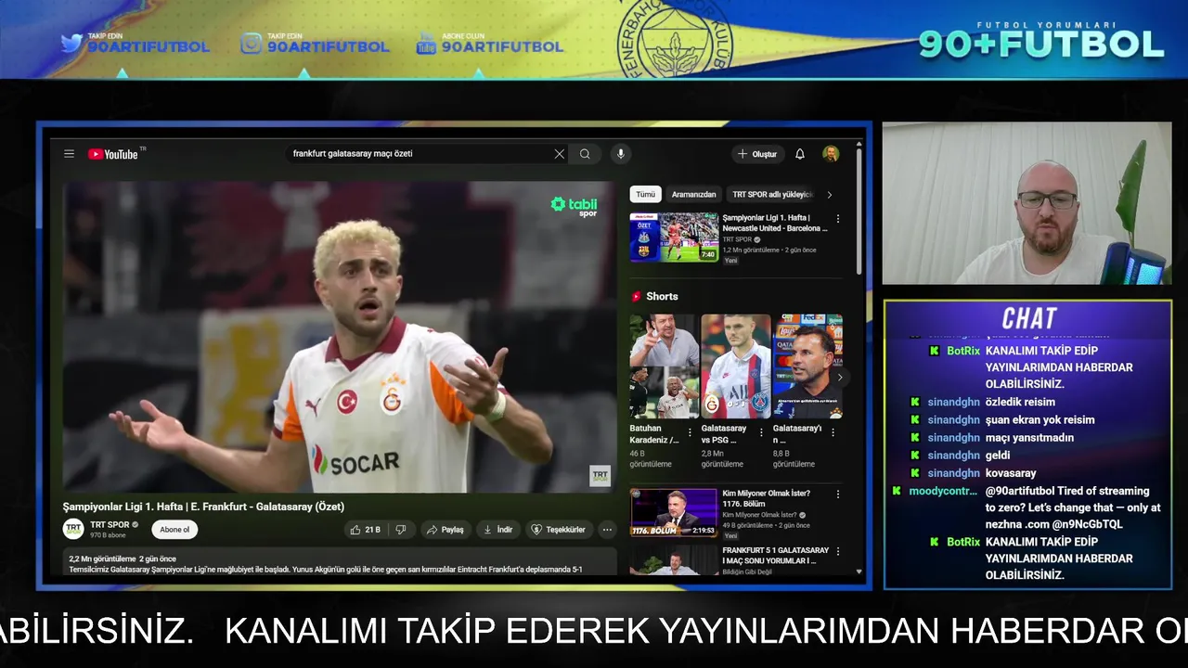Image resolution: width=1188 pixels, height=668 pixels.
Task: Click the YouTube 90ARTIFUTBOL banner icon
Action: click(426, 44)
